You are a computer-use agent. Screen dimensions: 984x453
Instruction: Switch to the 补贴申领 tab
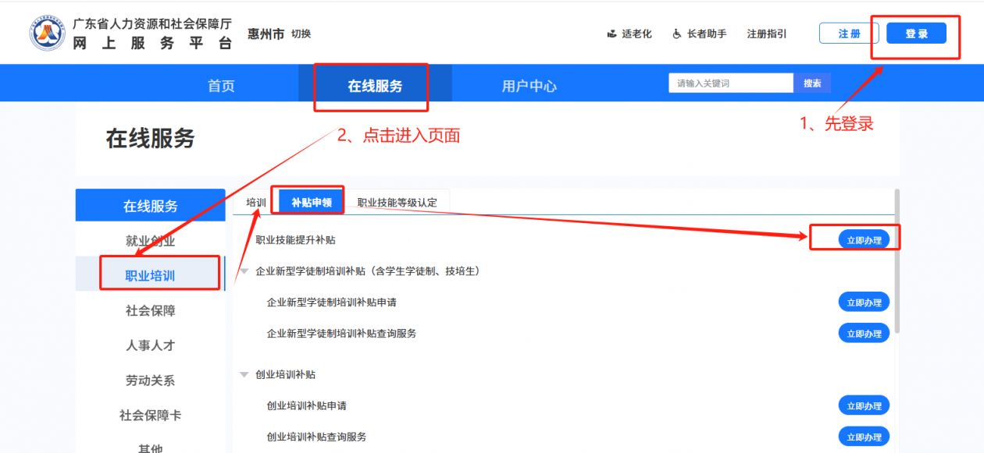(312, 203)
